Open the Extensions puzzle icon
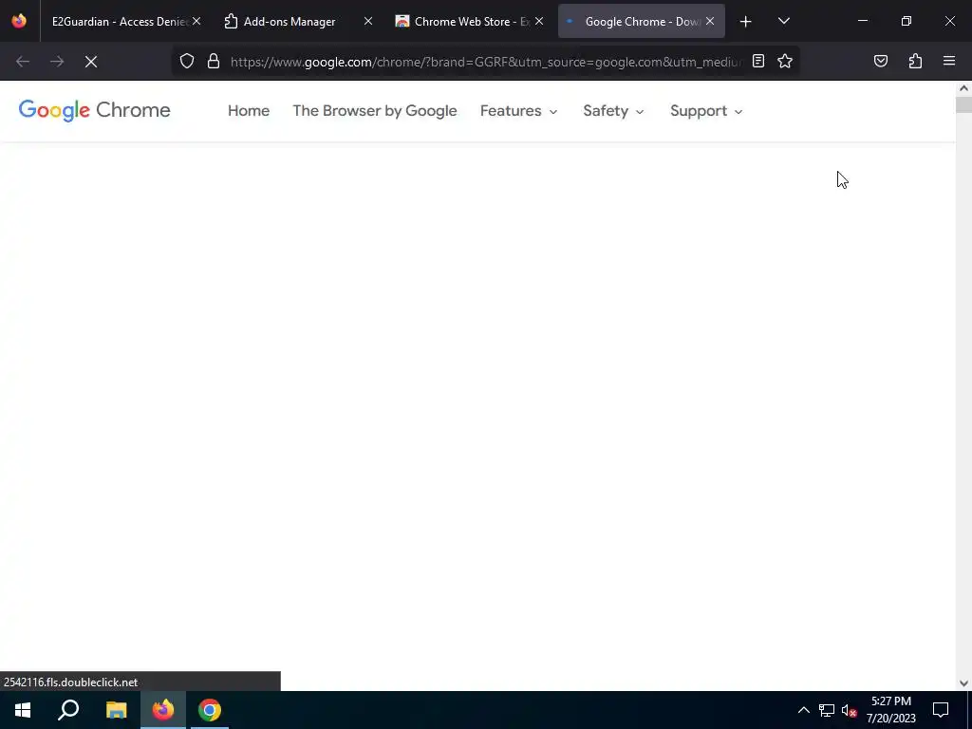The width and height of the screenshot is (972, 729). pyautogui.click(x=916, y=61)
